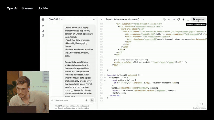Start voice mode from the composer

point(92,100)
